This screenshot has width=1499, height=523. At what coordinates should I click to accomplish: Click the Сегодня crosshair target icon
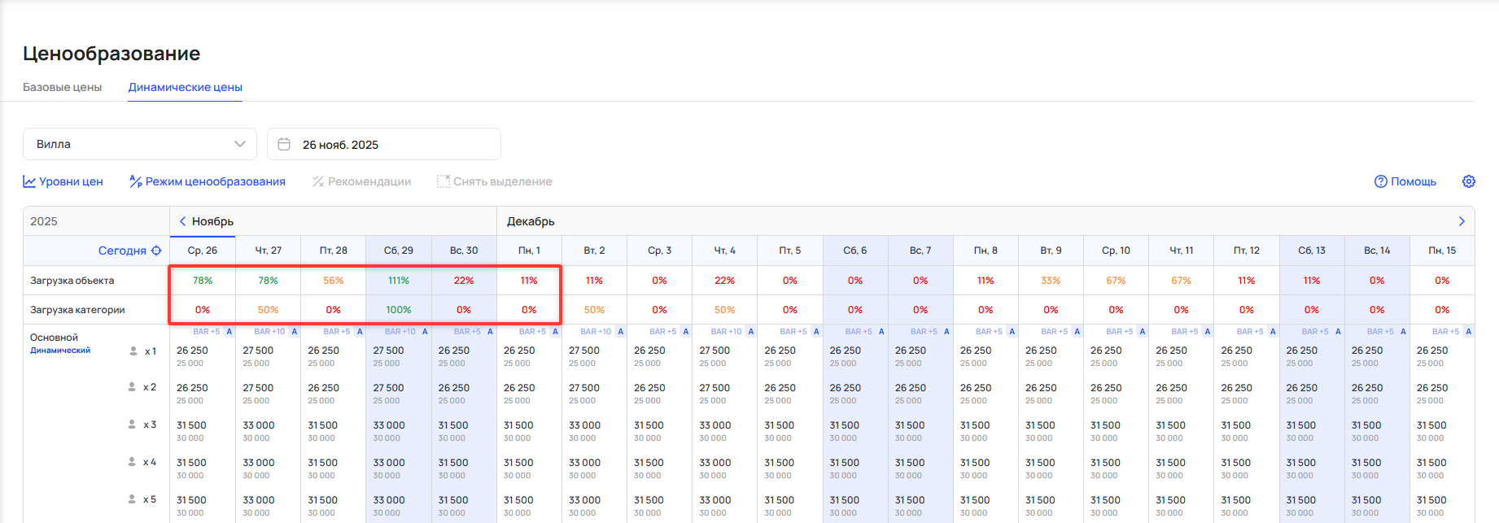tap(156, 251)
